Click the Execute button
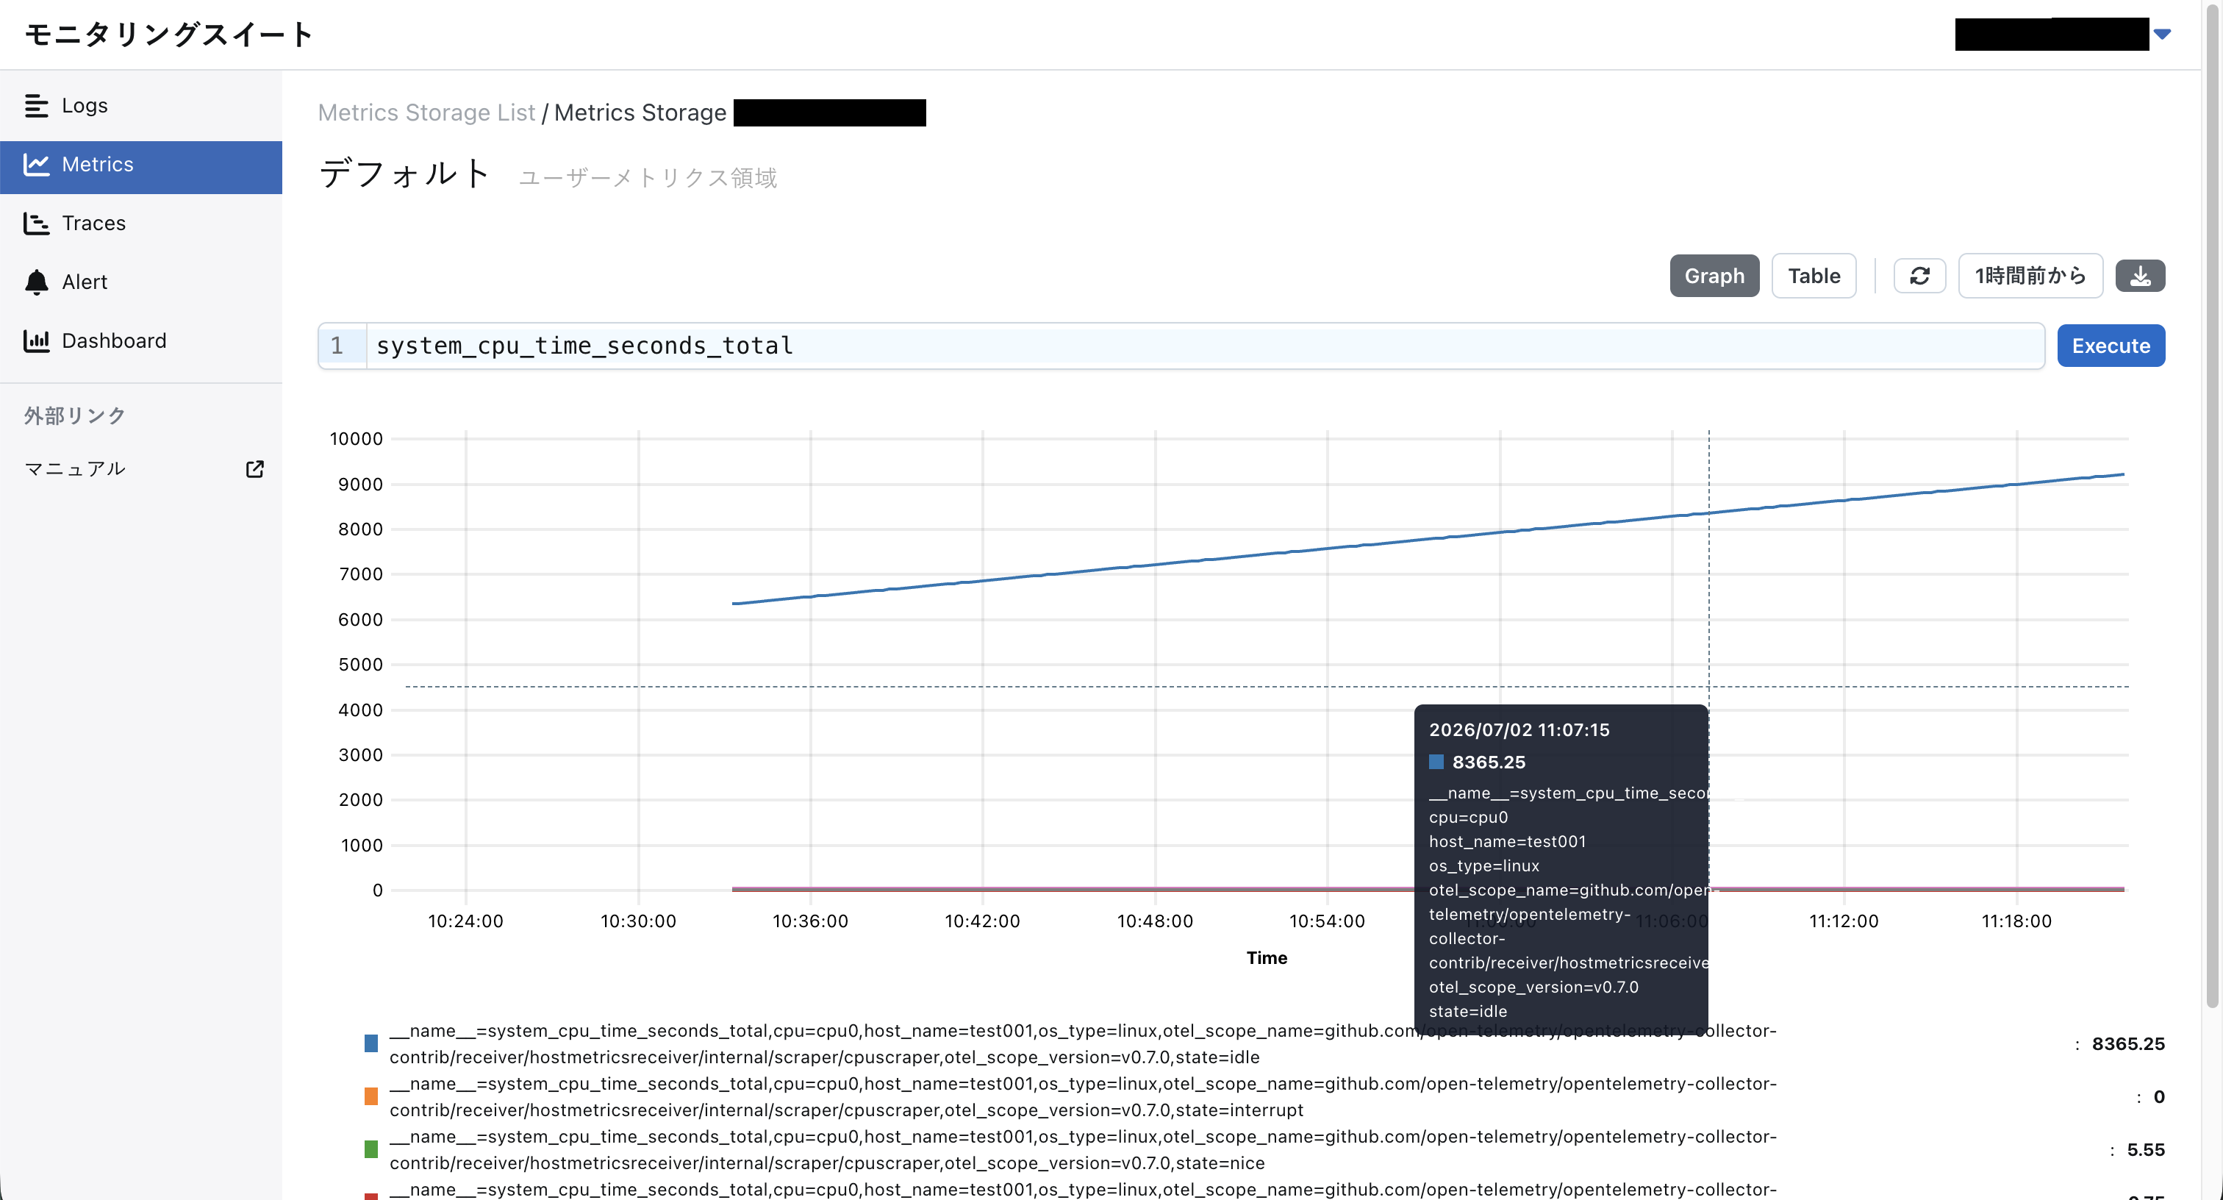Screen dimensions: 2223x1200 click(2111, 346)
